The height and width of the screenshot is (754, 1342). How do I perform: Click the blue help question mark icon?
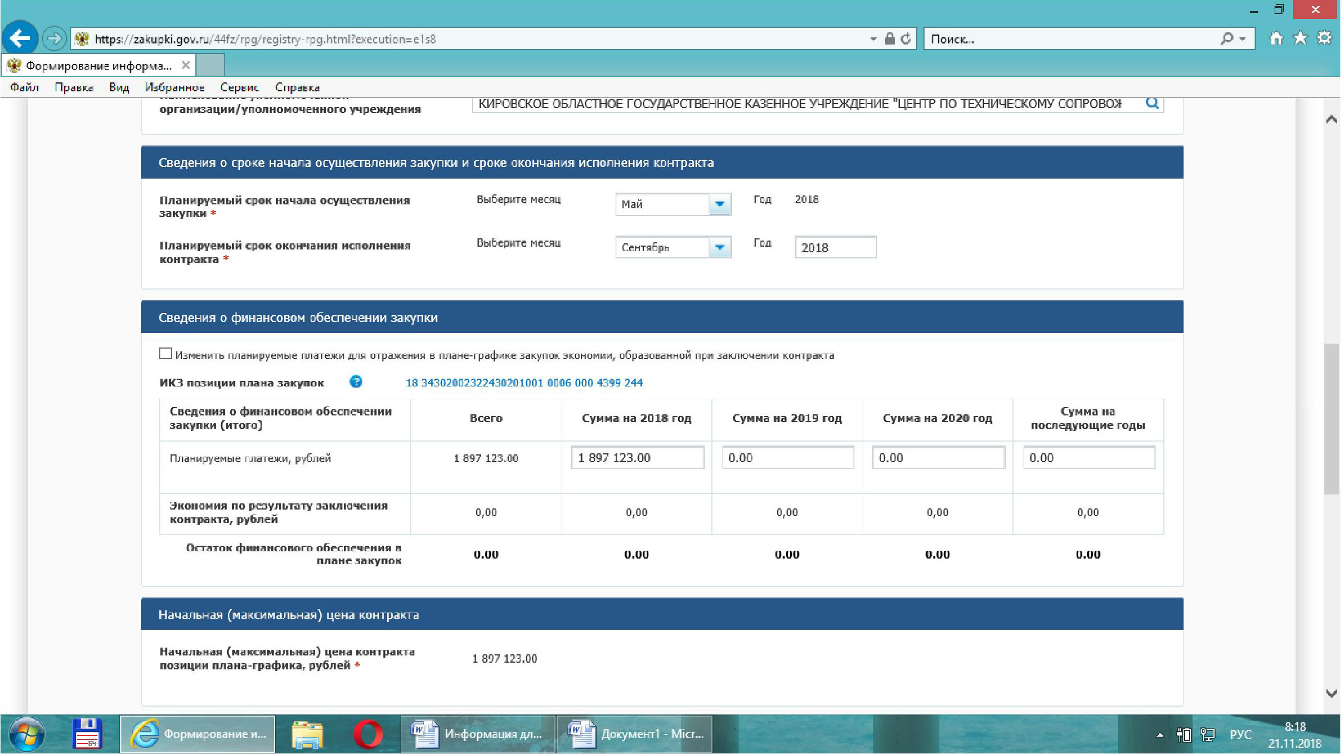356,382
